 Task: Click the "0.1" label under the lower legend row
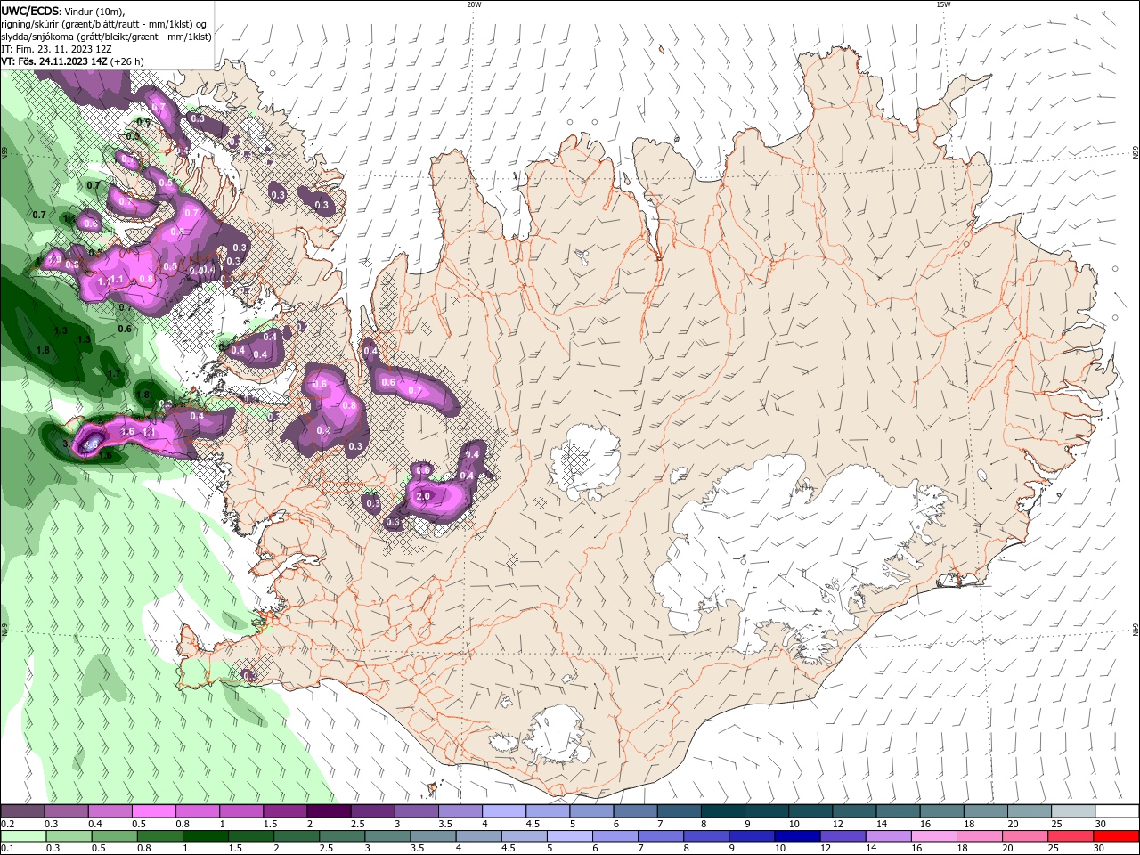(x=7, y=849)
